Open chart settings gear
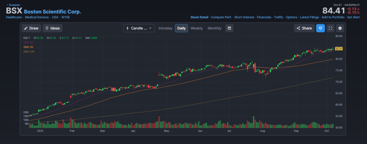 click(x=340, y=28)
